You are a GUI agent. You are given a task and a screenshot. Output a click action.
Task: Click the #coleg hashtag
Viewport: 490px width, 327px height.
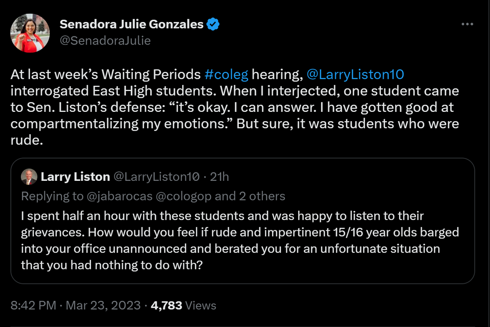point(226,74)
